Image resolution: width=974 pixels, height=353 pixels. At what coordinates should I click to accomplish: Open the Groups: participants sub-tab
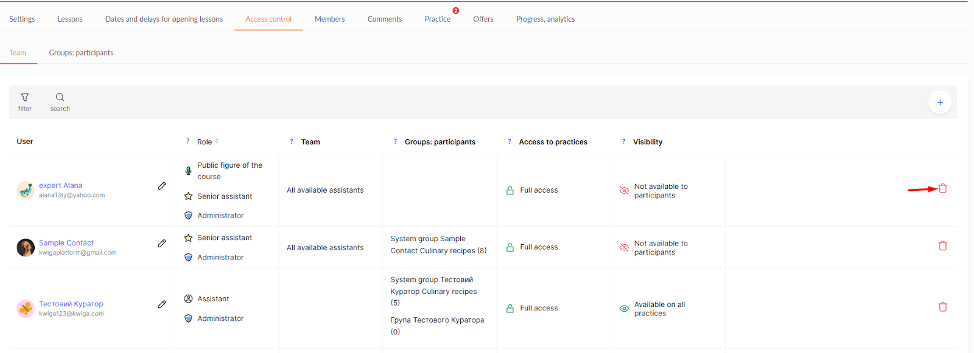pos(81,53)
